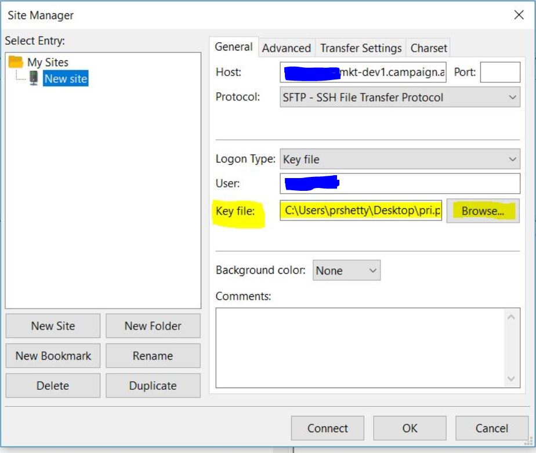Open the Transfer Settings tab
Image resolution: width=536 pixels, height=453 pixels.
click(x=361, y=48)
